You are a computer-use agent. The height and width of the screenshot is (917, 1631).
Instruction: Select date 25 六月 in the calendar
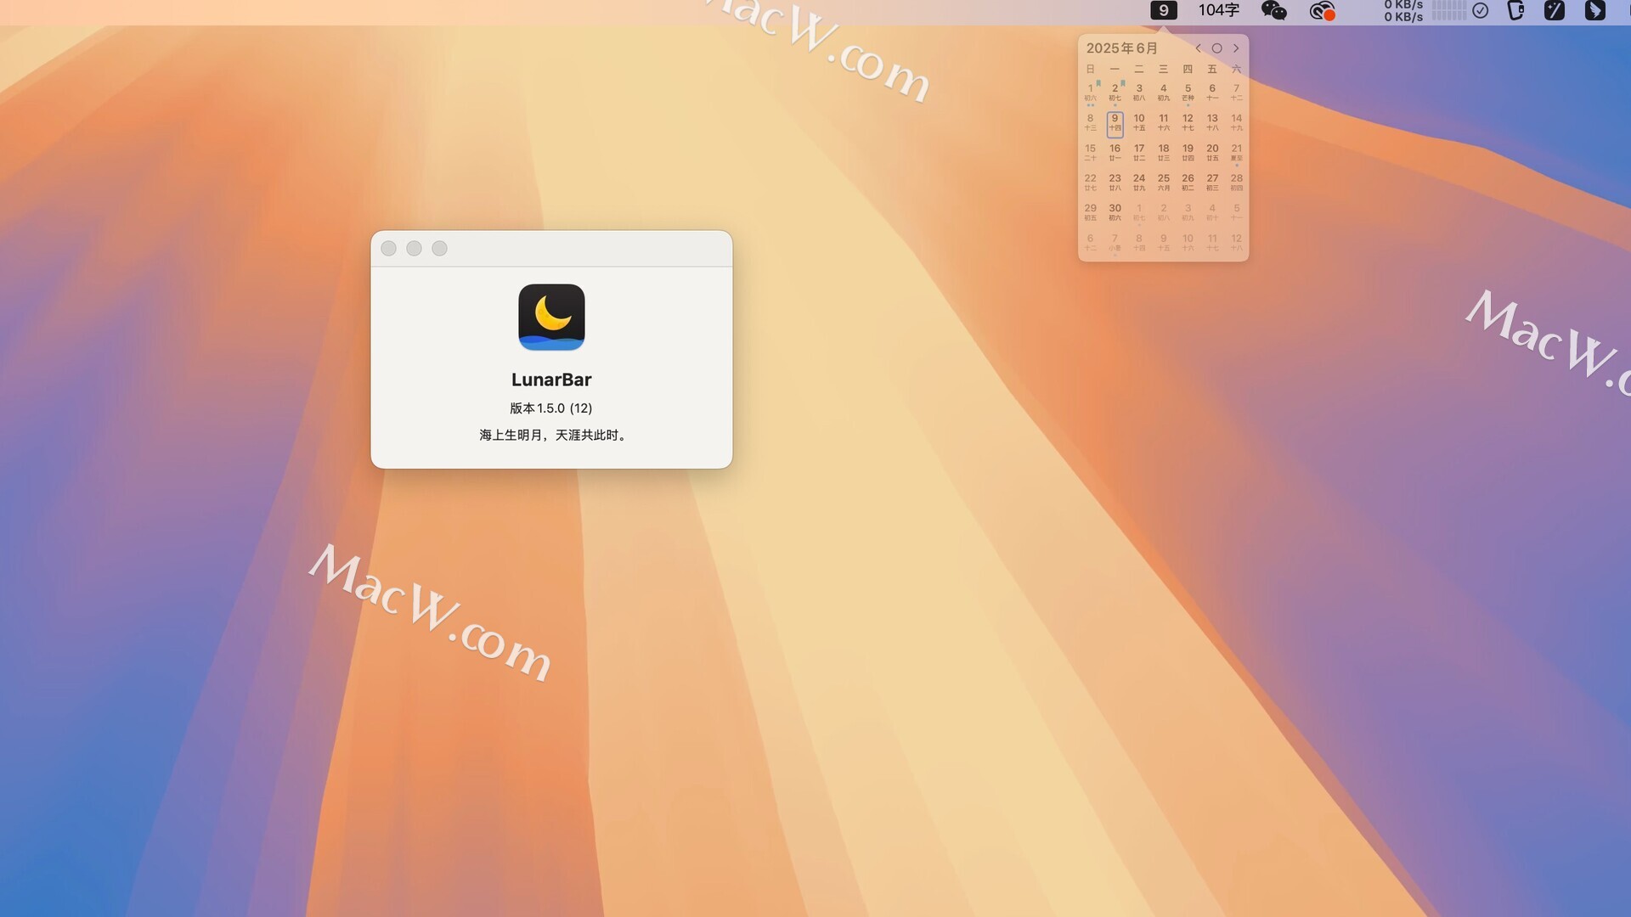coord(1163,183)
